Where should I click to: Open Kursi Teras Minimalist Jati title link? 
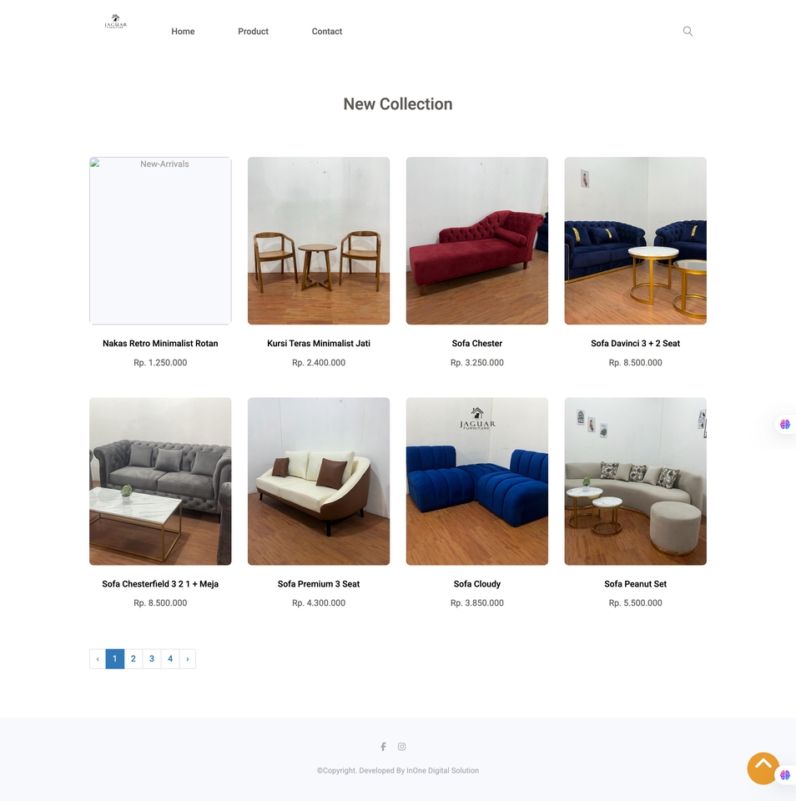tap(318, 343)
